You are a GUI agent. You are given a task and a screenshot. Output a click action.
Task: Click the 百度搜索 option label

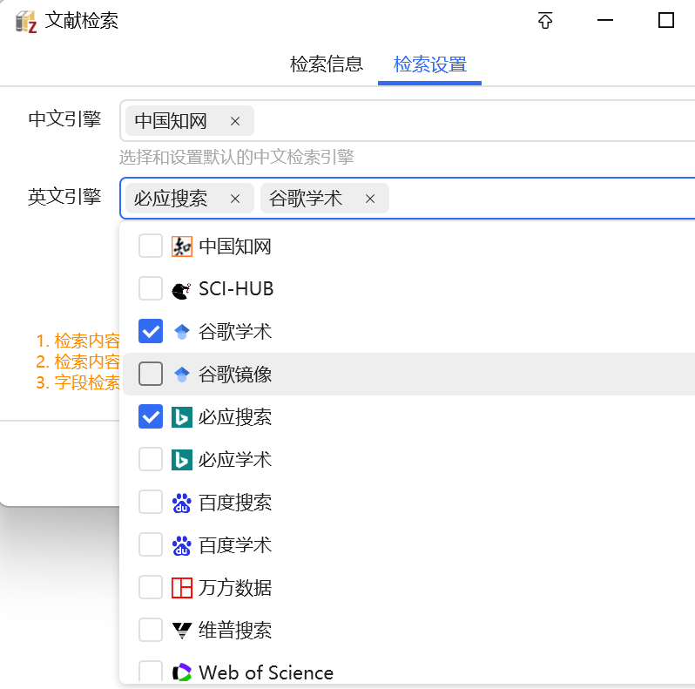235,503
